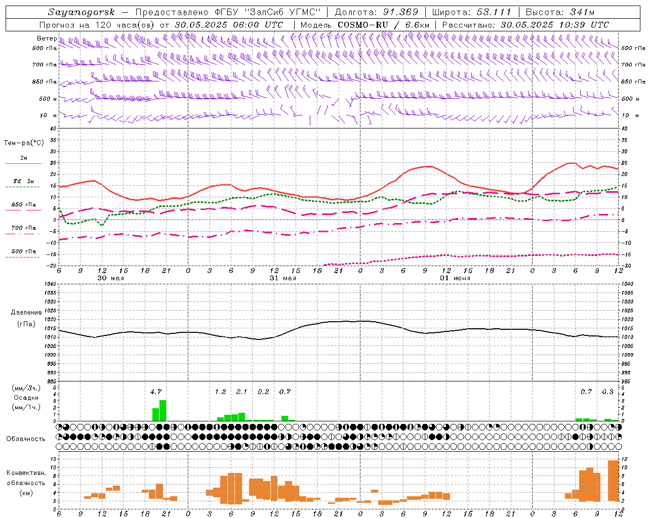This screenshot has width=648, height=518.
Task: Click the date label 30 мая
Action: pos(110,278)
